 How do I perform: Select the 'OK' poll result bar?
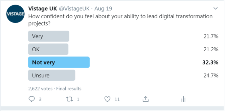48,49
